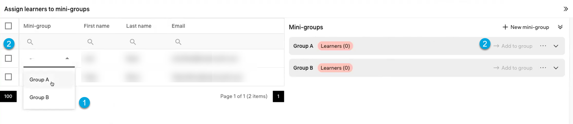Select the 100 page size button
Screen dimensions: 573x124
(x=8, y=96)
